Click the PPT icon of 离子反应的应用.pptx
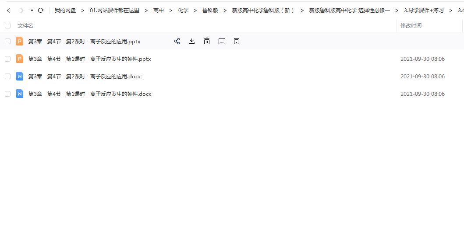The height and width of the screenshot is (231, 464). (x=20, y=41)
